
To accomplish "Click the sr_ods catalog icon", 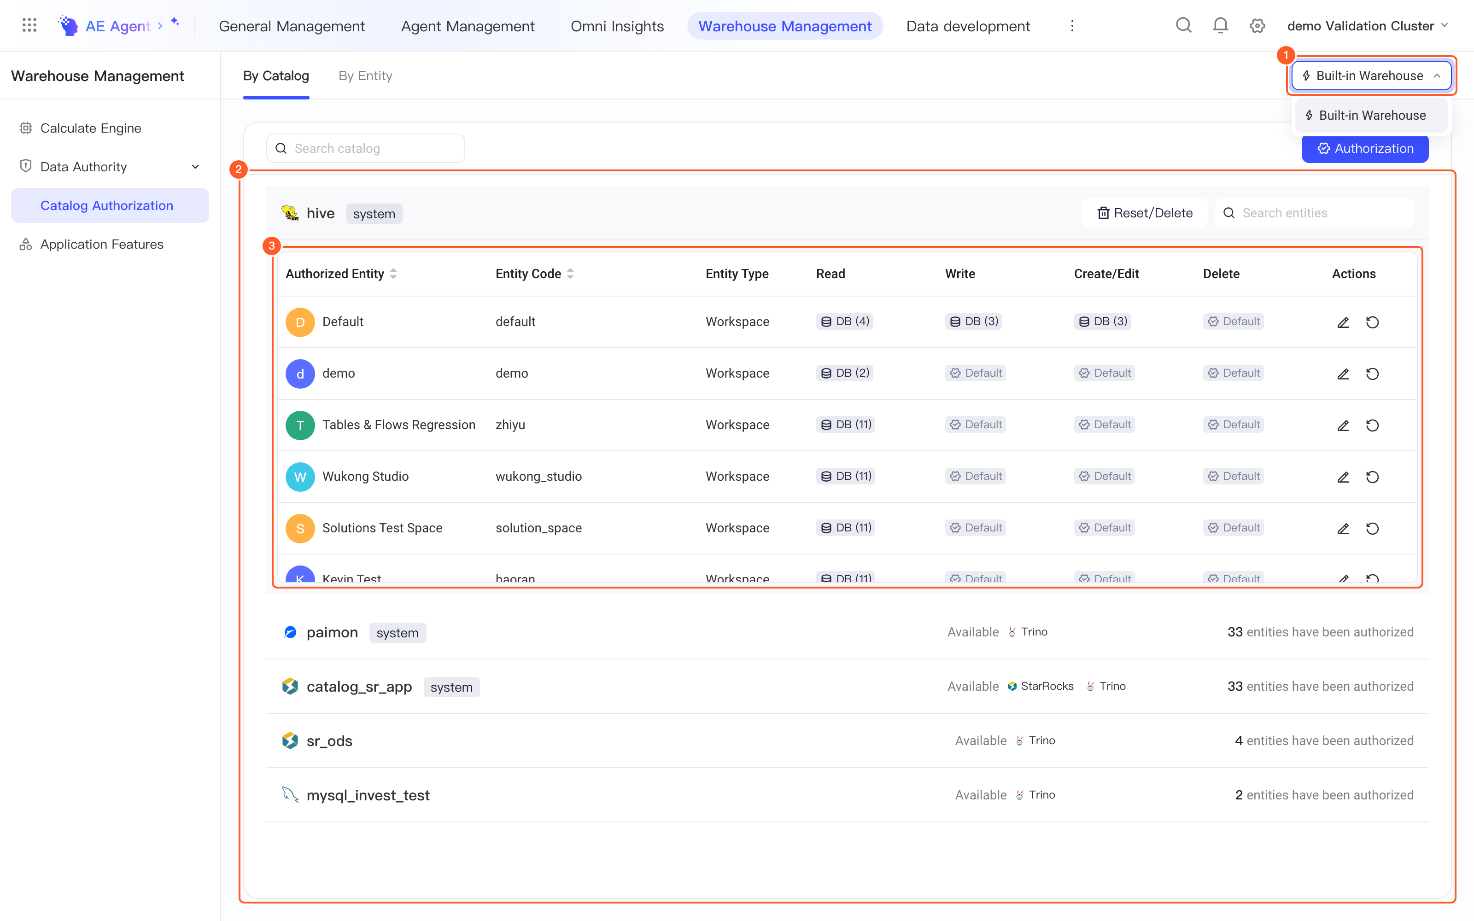I will point(290,740).
